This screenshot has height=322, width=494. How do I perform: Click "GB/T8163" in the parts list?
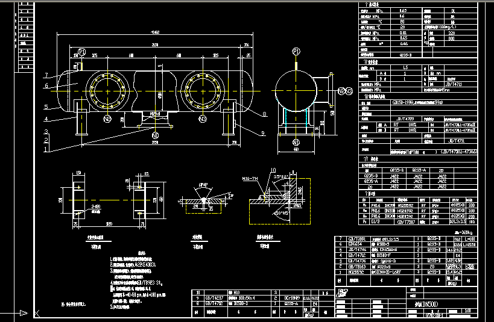tap(357, 267)
